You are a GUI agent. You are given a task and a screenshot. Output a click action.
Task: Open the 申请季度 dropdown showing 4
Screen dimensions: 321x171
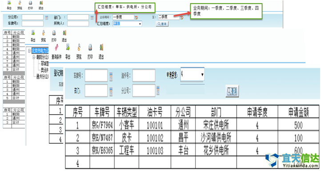coord(192,75)
